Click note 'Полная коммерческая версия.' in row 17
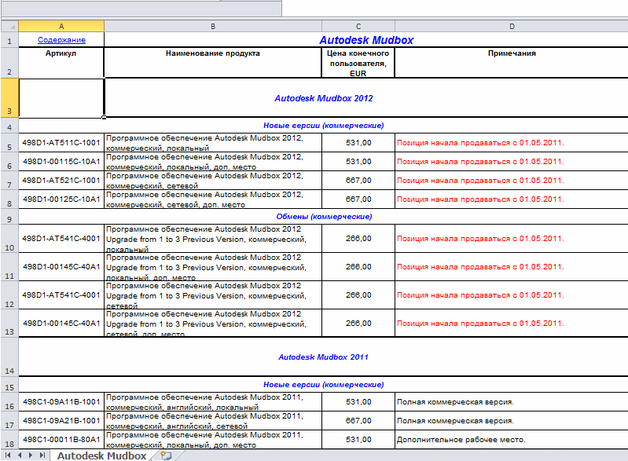 coord(455,421)
